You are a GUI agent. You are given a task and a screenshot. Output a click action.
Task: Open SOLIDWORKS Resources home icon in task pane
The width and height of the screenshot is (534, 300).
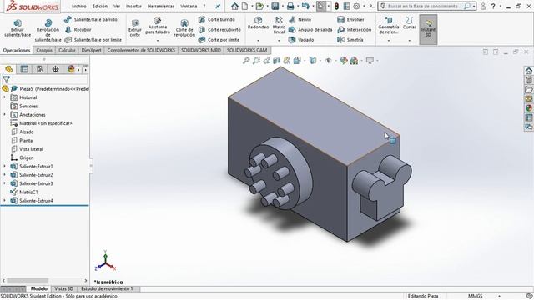click(528, 71)
